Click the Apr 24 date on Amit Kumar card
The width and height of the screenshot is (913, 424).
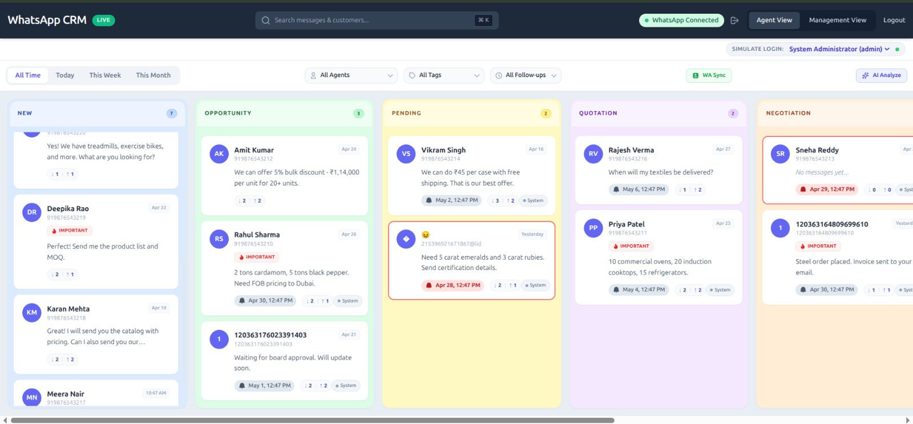point(349,149)
